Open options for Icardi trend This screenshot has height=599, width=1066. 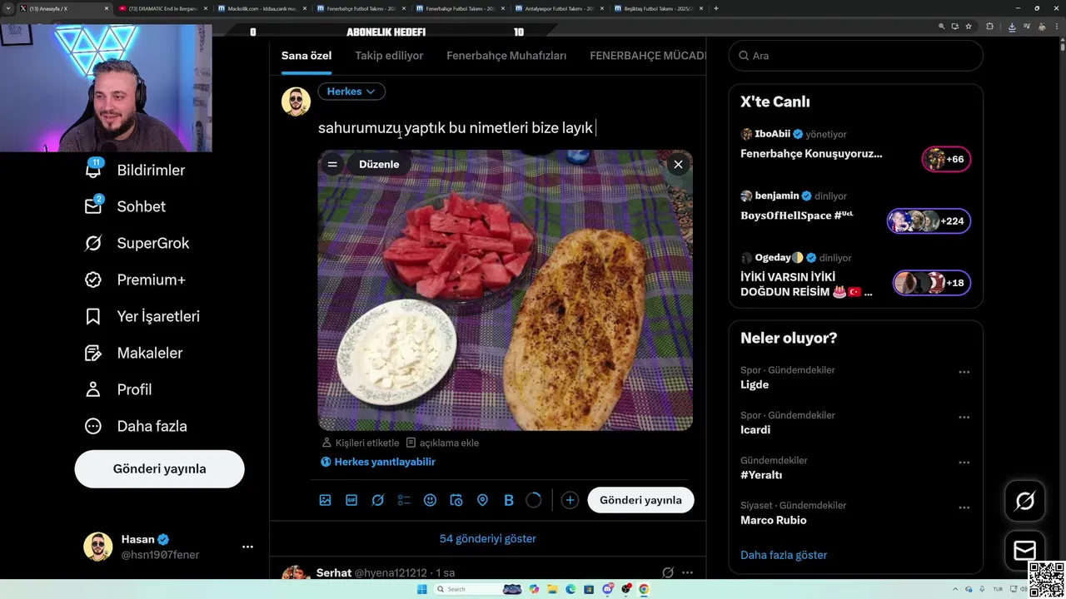coord(964,417)
